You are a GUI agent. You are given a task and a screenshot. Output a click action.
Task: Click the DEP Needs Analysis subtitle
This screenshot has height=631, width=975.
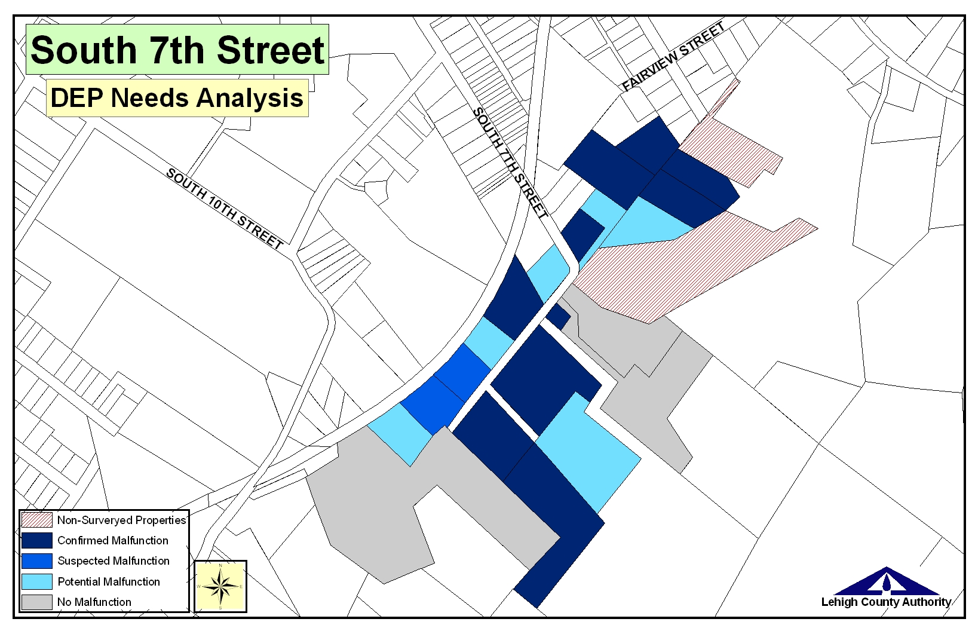point(176,97)
